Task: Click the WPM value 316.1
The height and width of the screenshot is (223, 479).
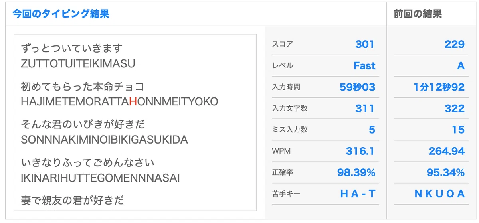Action: [360, 151]
